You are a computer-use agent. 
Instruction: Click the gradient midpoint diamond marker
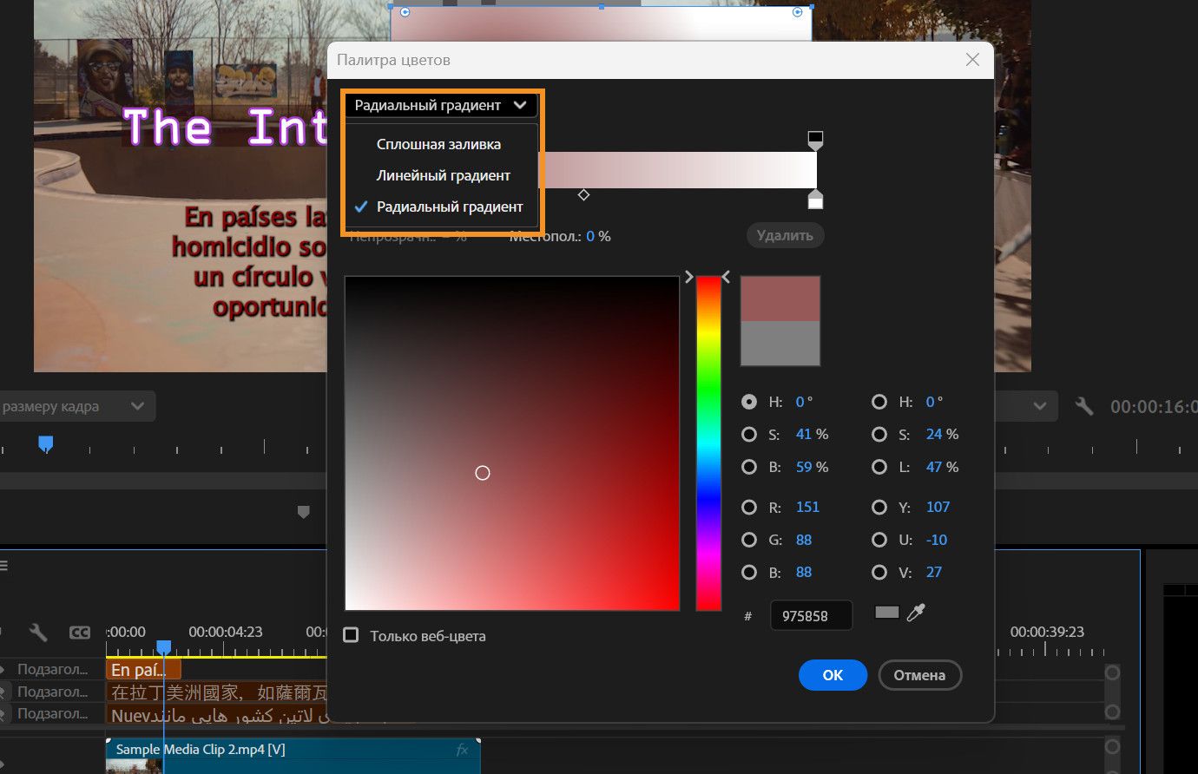(583, 195)
